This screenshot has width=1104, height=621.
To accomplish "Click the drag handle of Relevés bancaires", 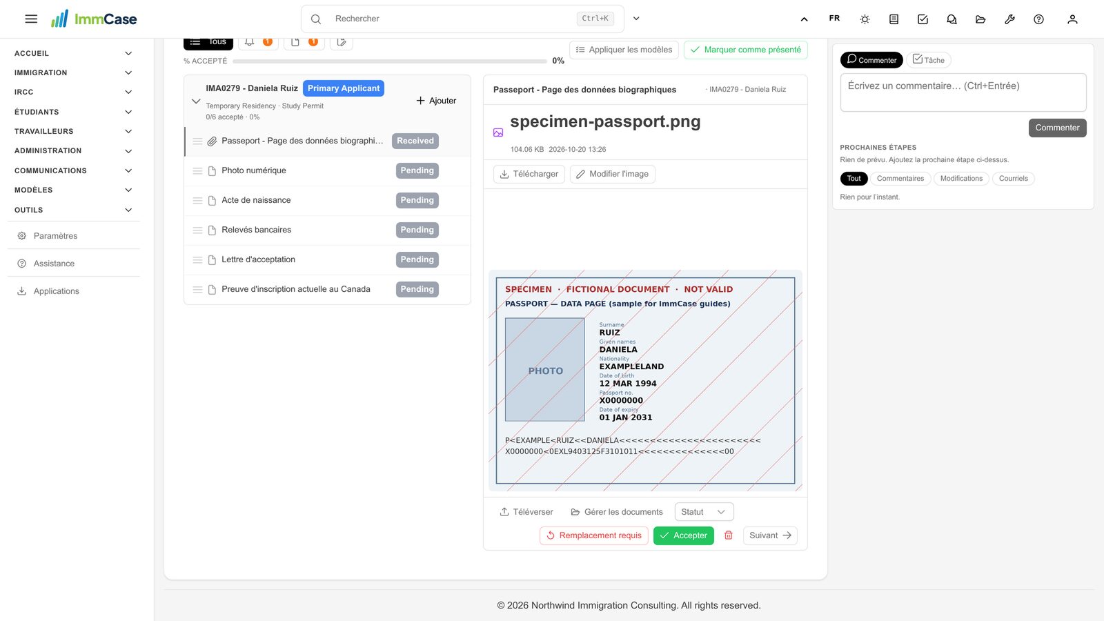I will coord(197,230).
